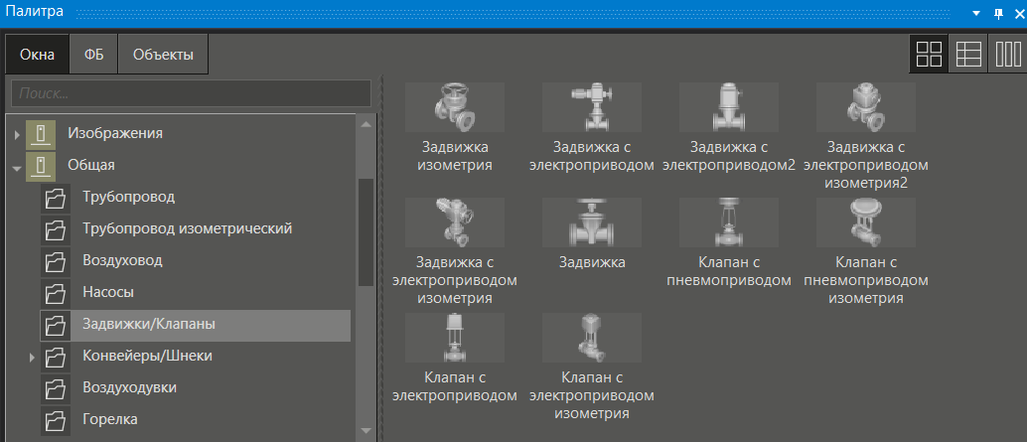Click the Трубопровод folder icon
Viewport: 1027px width, 442px height.
[56, 197]
